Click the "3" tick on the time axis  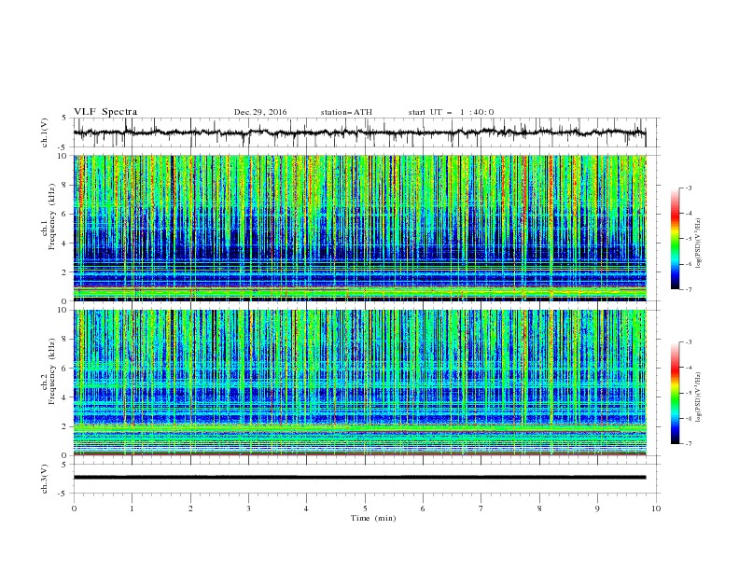[248, 508]
